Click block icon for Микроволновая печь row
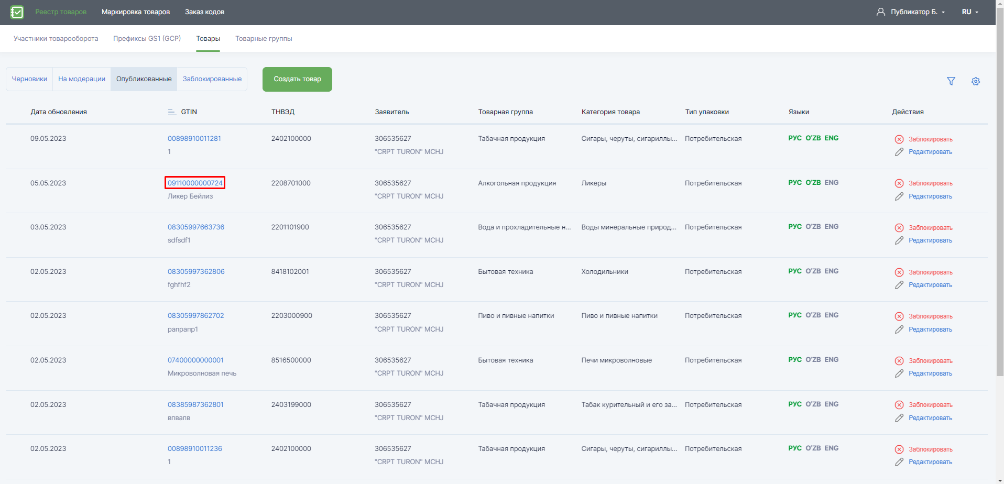Image resolution: width=1004 pixels, height=484 pixels. click(x=899, y=361)
